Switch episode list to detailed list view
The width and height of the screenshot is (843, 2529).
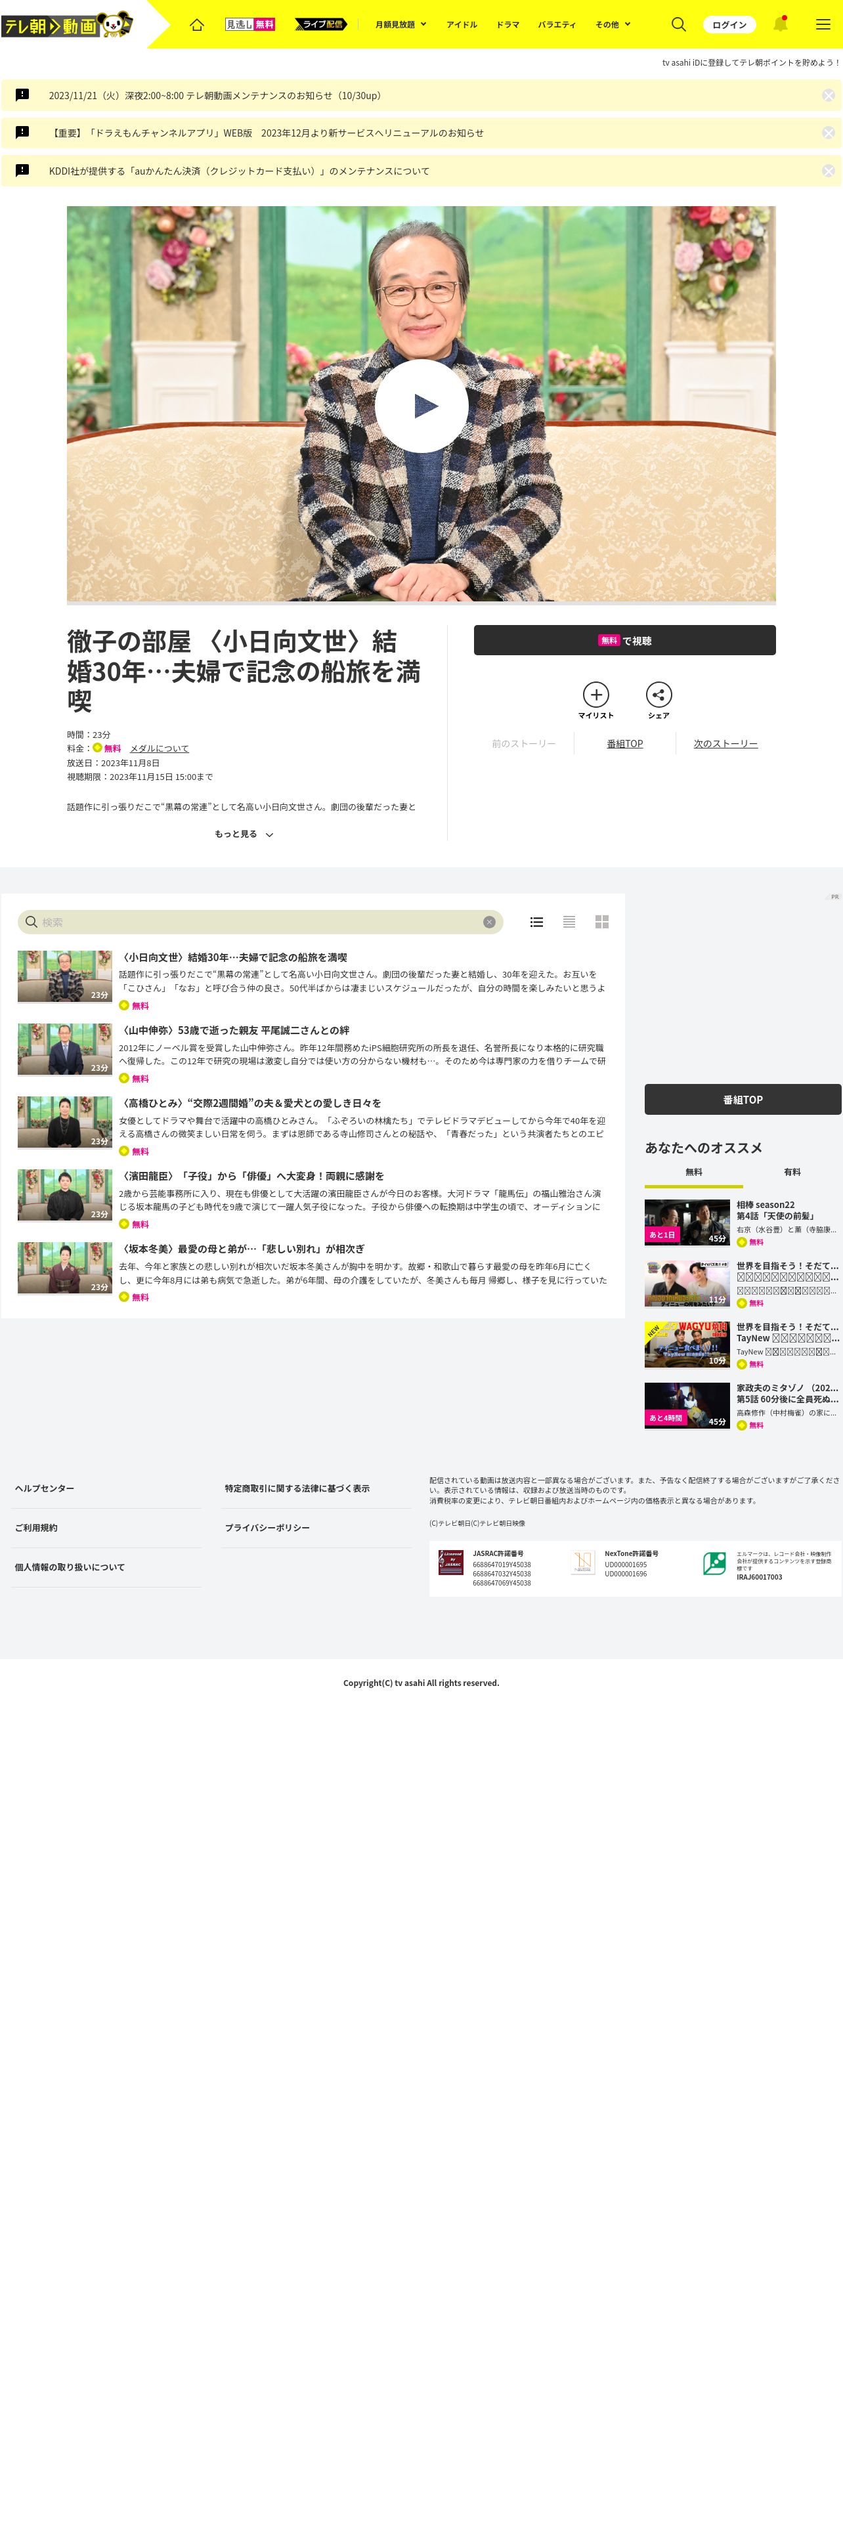[x=537, y=922]
